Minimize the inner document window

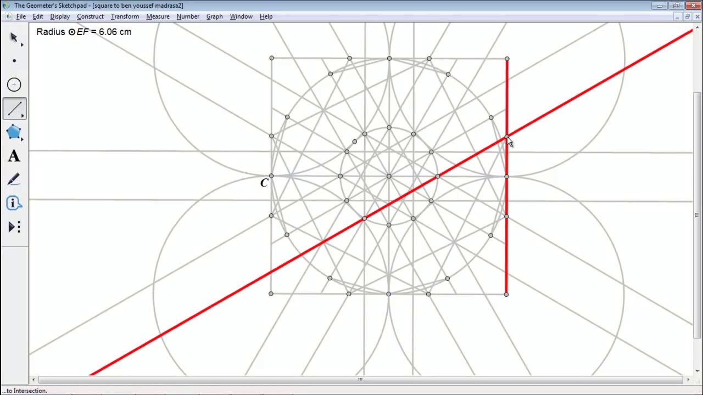click(678, 16)
